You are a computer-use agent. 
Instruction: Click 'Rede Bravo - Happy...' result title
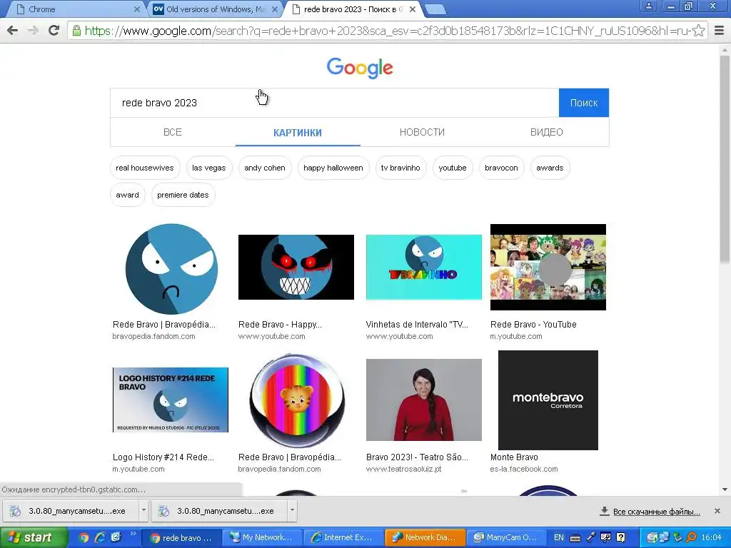point(280,325)
